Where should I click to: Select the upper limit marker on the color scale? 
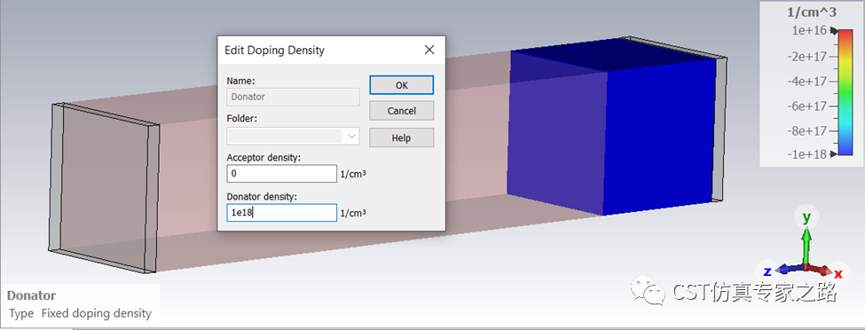(x=833, y=31)
